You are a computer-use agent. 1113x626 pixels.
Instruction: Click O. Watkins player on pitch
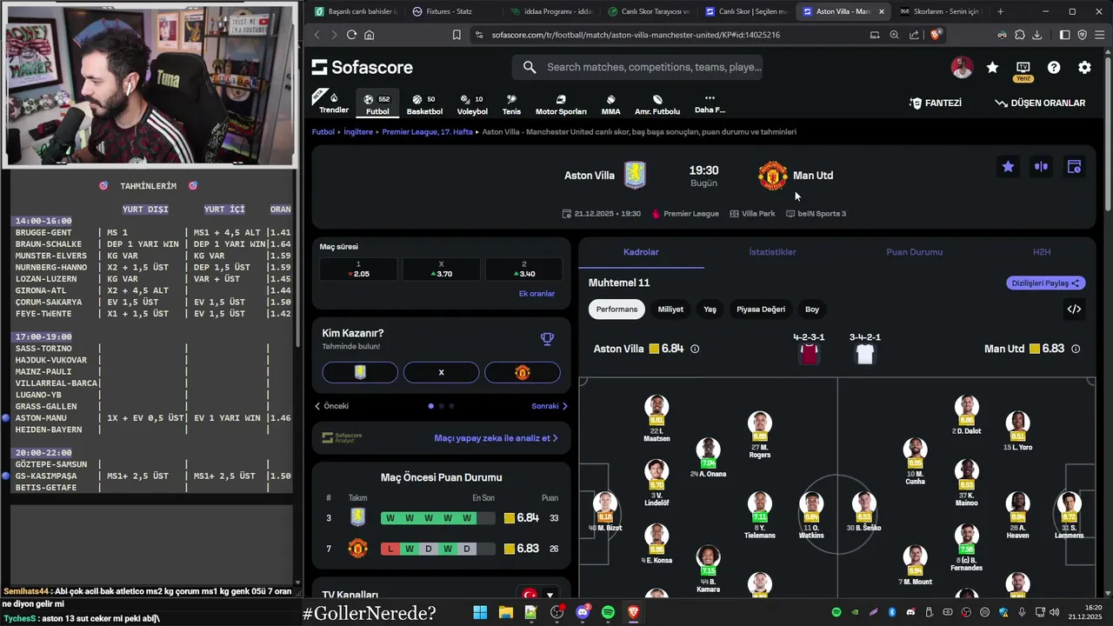click(811, 516)
